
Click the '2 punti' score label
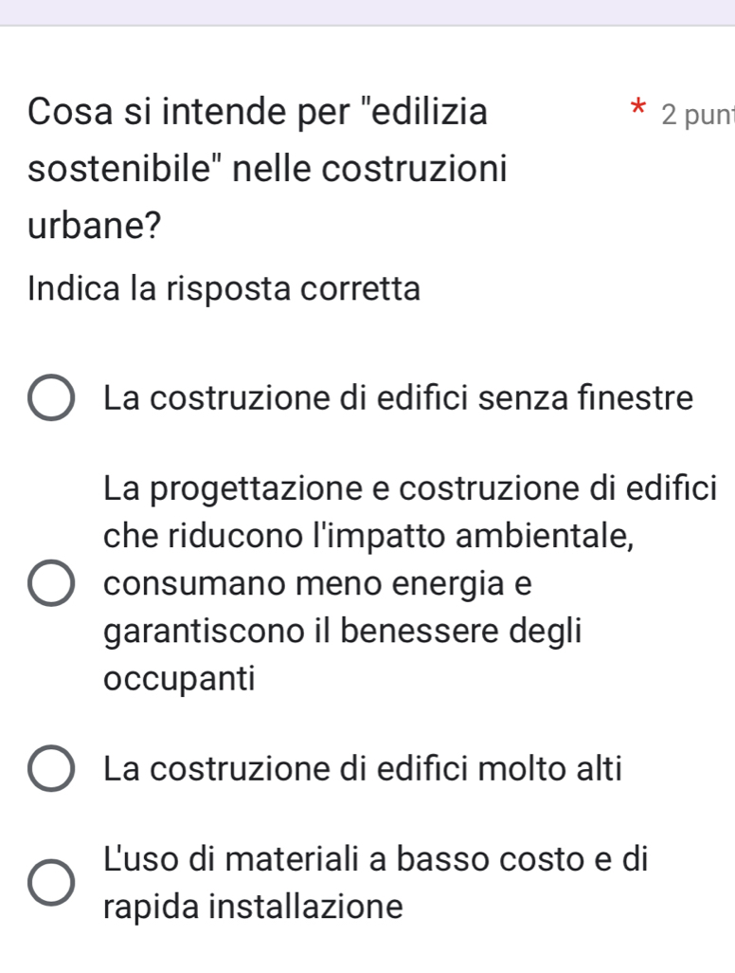click(696, 115)
